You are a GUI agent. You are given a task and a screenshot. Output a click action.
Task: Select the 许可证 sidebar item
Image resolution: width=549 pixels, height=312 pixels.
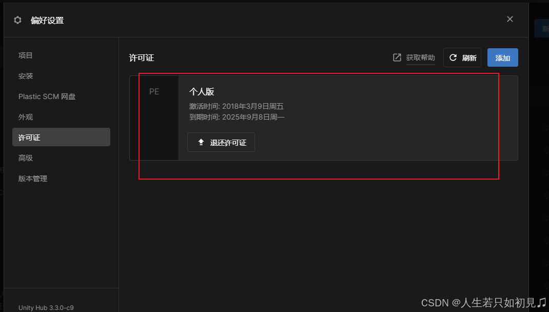[61, 137]
